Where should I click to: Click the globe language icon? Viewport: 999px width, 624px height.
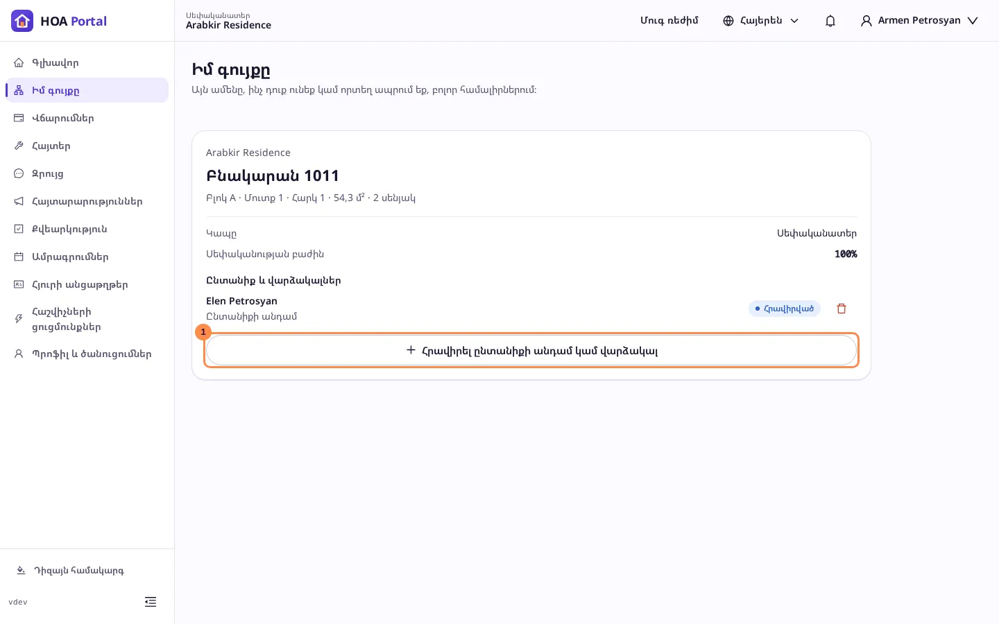728,21
